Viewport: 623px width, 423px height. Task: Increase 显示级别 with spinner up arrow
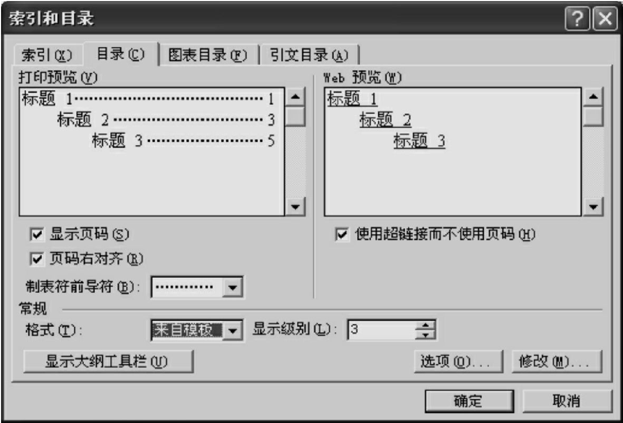pos(425,325)
